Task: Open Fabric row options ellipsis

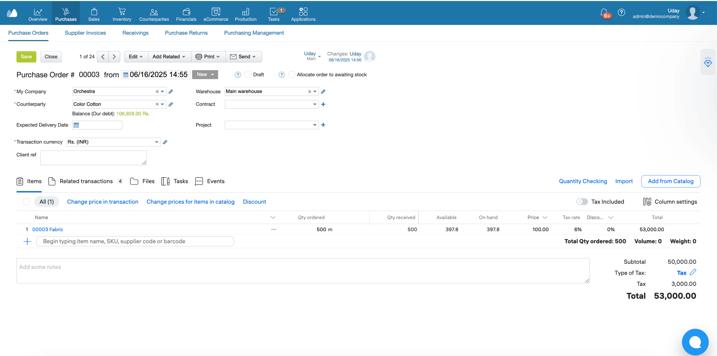Action: (x=274, y=229)
